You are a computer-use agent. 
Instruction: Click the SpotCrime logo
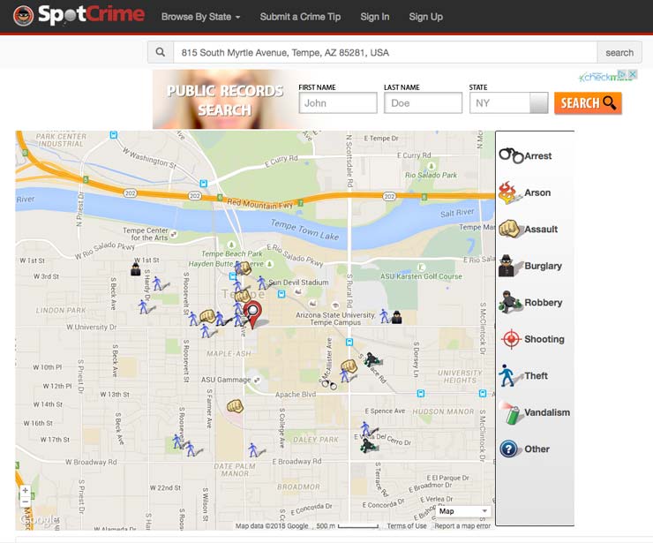79,16
